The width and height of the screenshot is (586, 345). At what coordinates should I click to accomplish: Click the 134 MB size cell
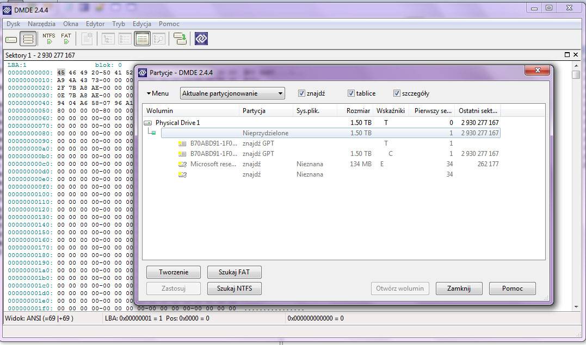point(361,164)
